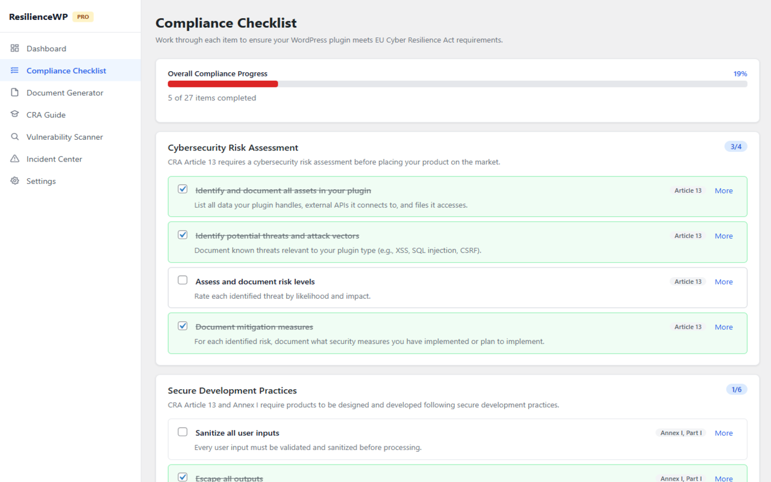This screenshot has height=482, width=771.
Task: Select the Dashboard grid icon
Action: point(14,48)
